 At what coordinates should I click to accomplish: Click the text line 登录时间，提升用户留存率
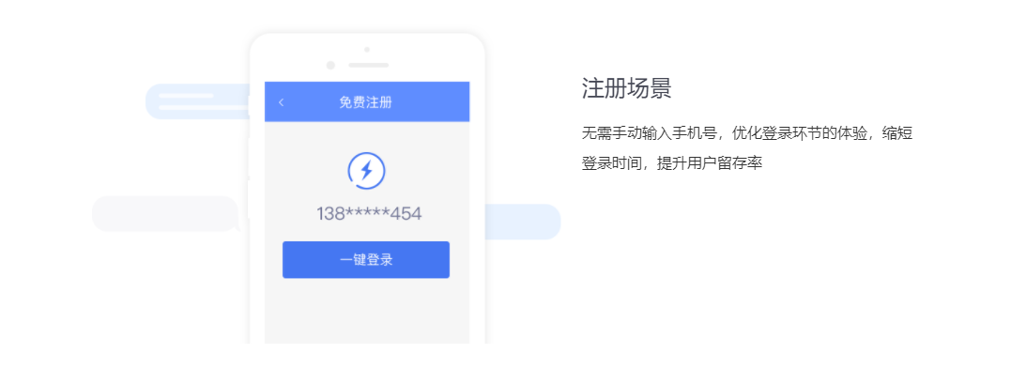coord(672,163)
